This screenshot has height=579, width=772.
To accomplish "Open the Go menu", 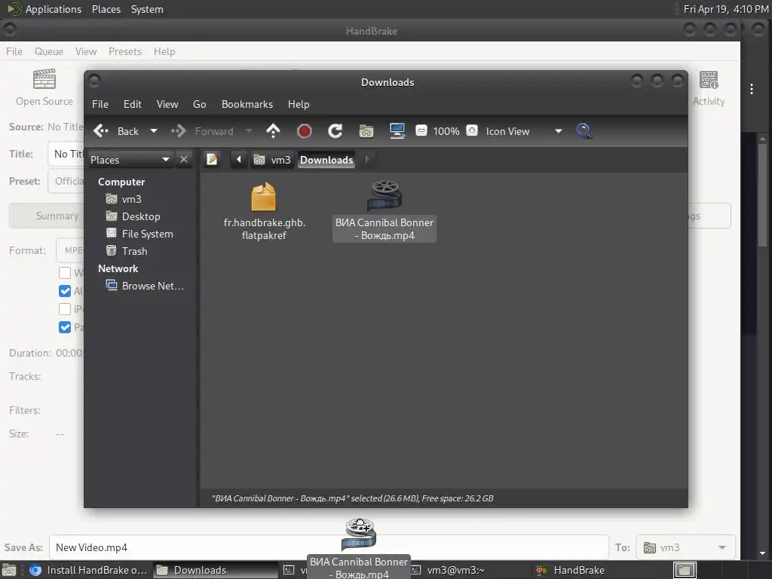I will (199, 104).
